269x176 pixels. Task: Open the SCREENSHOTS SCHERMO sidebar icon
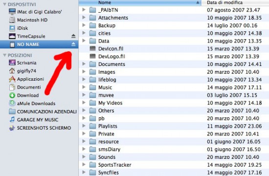coord(12,128)
